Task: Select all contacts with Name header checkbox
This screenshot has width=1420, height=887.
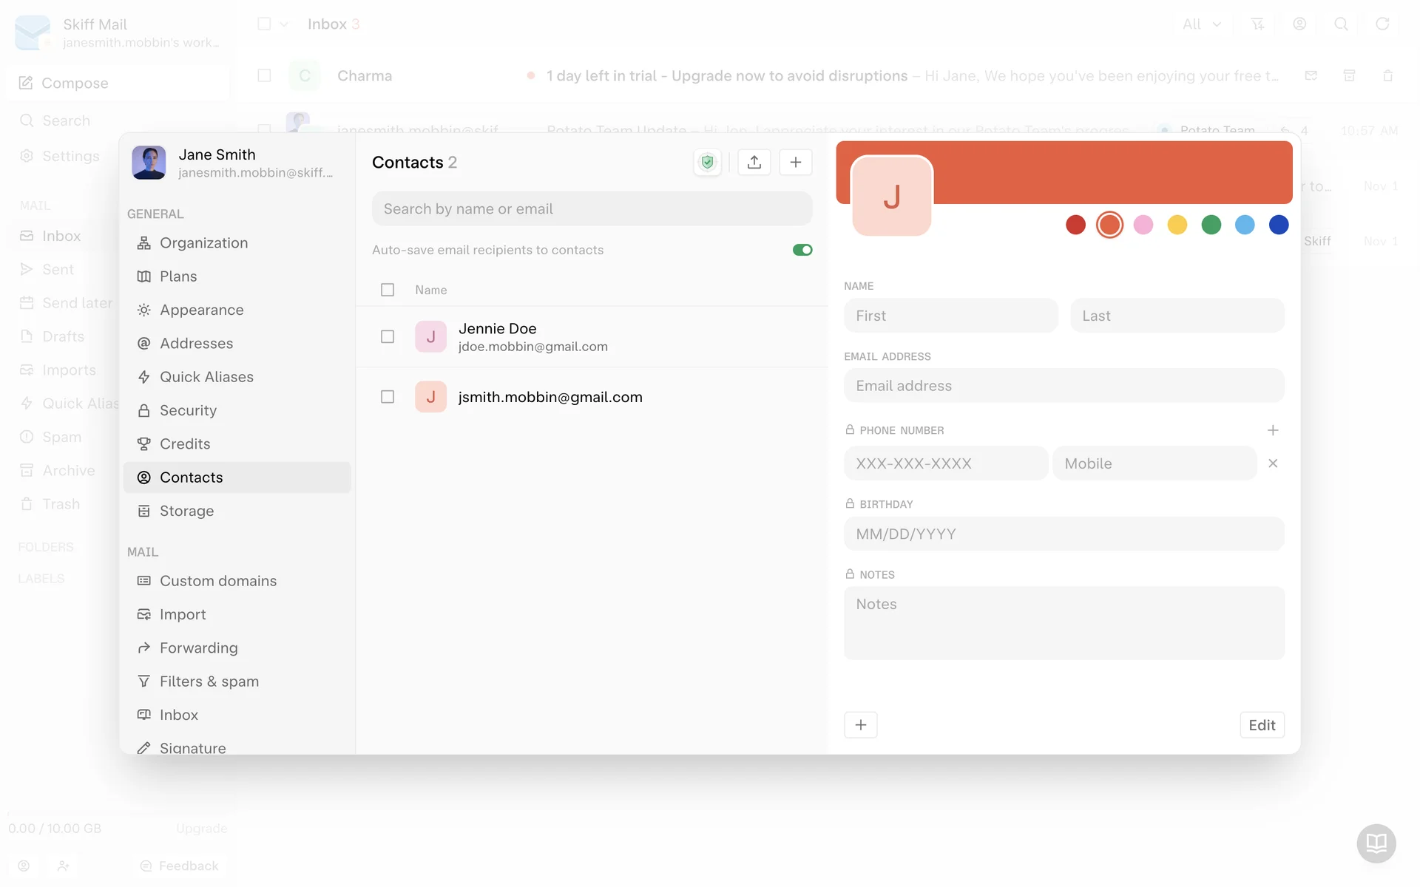Action: tap(388, 290)
